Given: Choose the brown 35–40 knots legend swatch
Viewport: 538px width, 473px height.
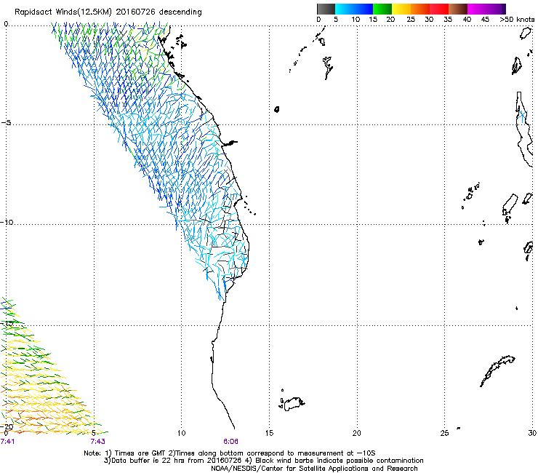Looking at the screenshot, I should (x=458, y=9).
